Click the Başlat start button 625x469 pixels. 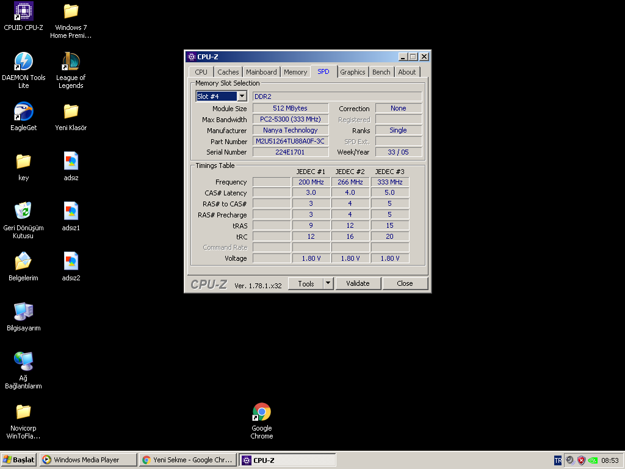[x=19, y=460]
